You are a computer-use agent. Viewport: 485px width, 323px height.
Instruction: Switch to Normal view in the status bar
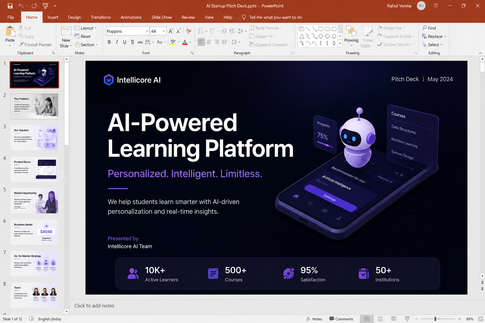[367, 319]
